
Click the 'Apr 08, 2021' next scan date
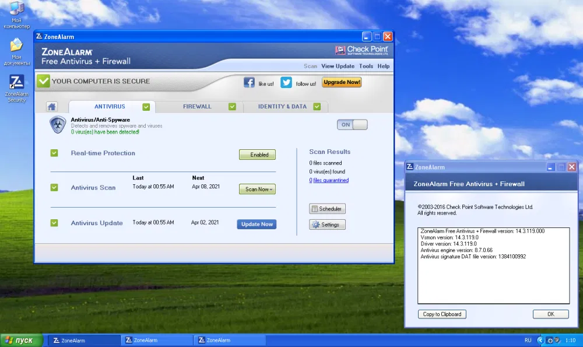[206, 187]
